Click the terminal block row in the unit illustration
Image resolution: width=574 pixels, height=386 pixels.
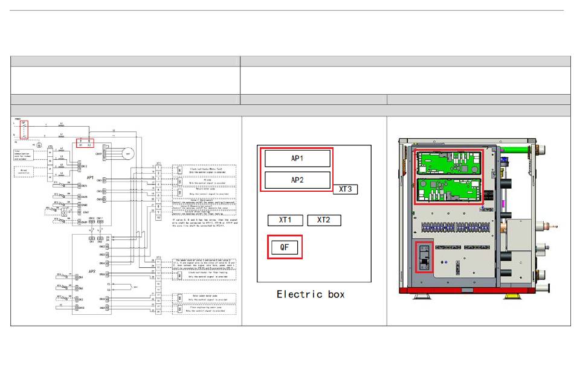coord(456,227)
